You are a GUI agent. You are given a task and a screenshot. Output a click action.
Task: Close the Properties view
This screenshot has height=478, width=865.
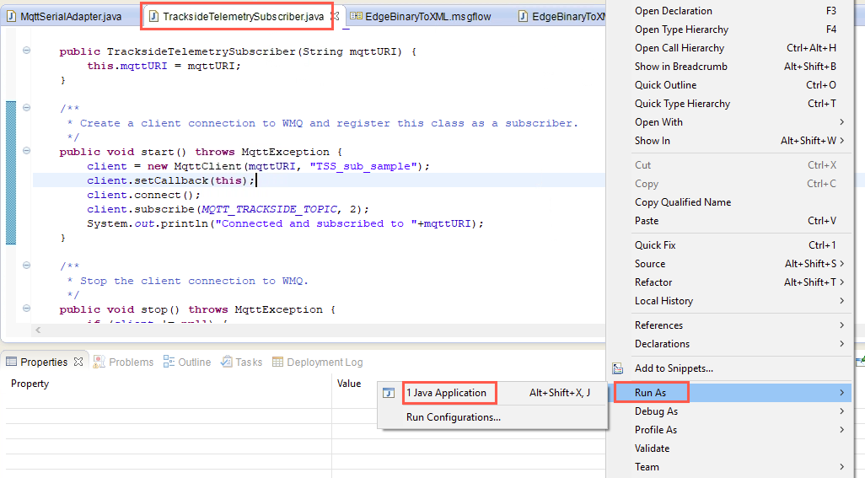coord(78,362)
